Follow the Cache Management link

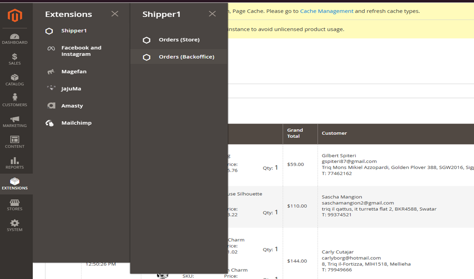327,11
